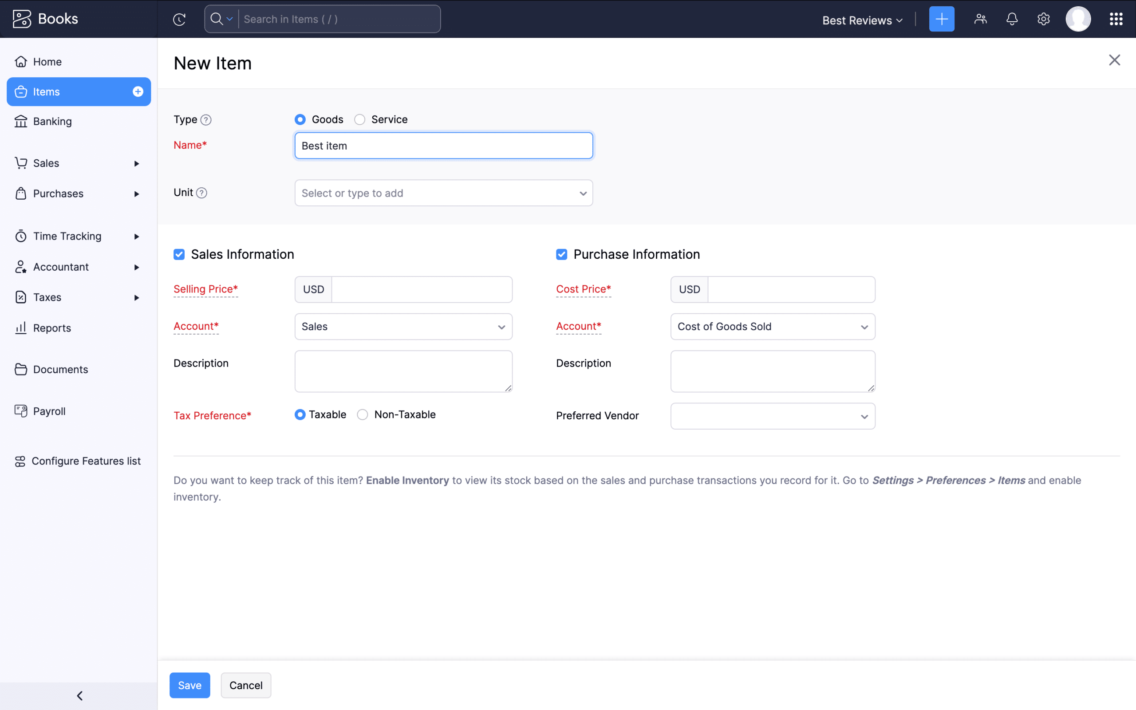1136x710 pixels.
Task: Choose Non-Taxable tax preference
Action: tap(363, 414)
